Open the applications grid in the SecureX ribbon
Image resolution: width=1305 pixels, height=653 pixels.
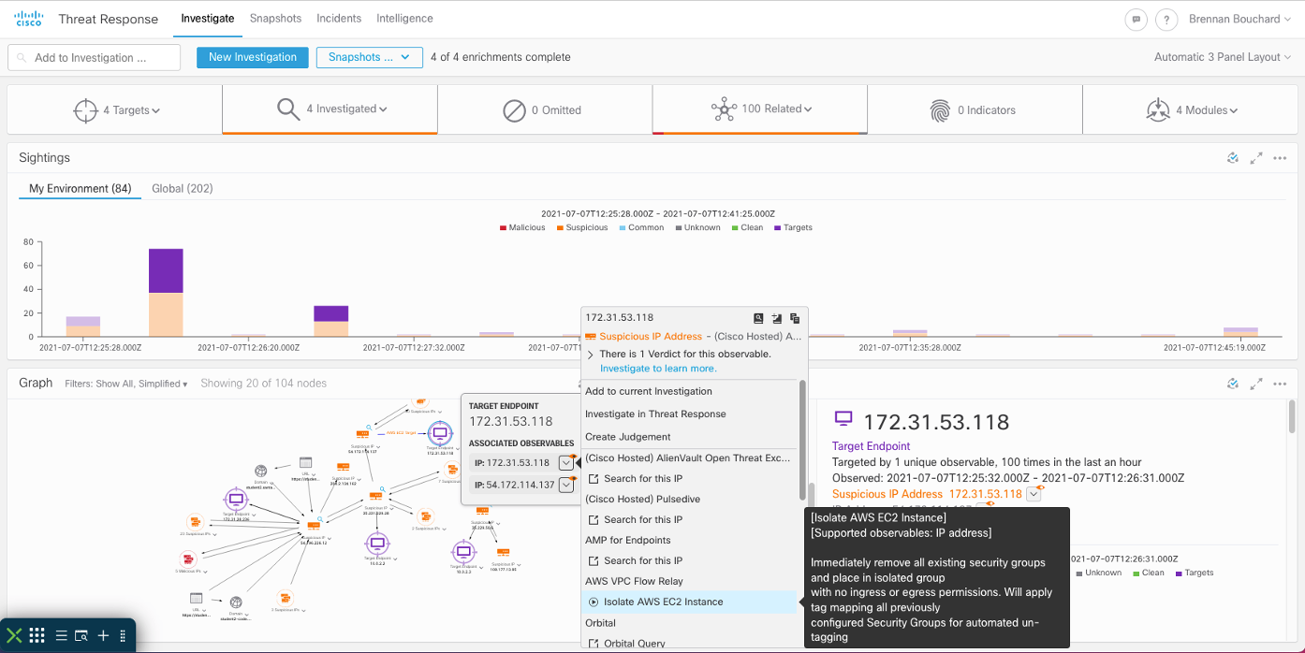(x=37, y=635)
